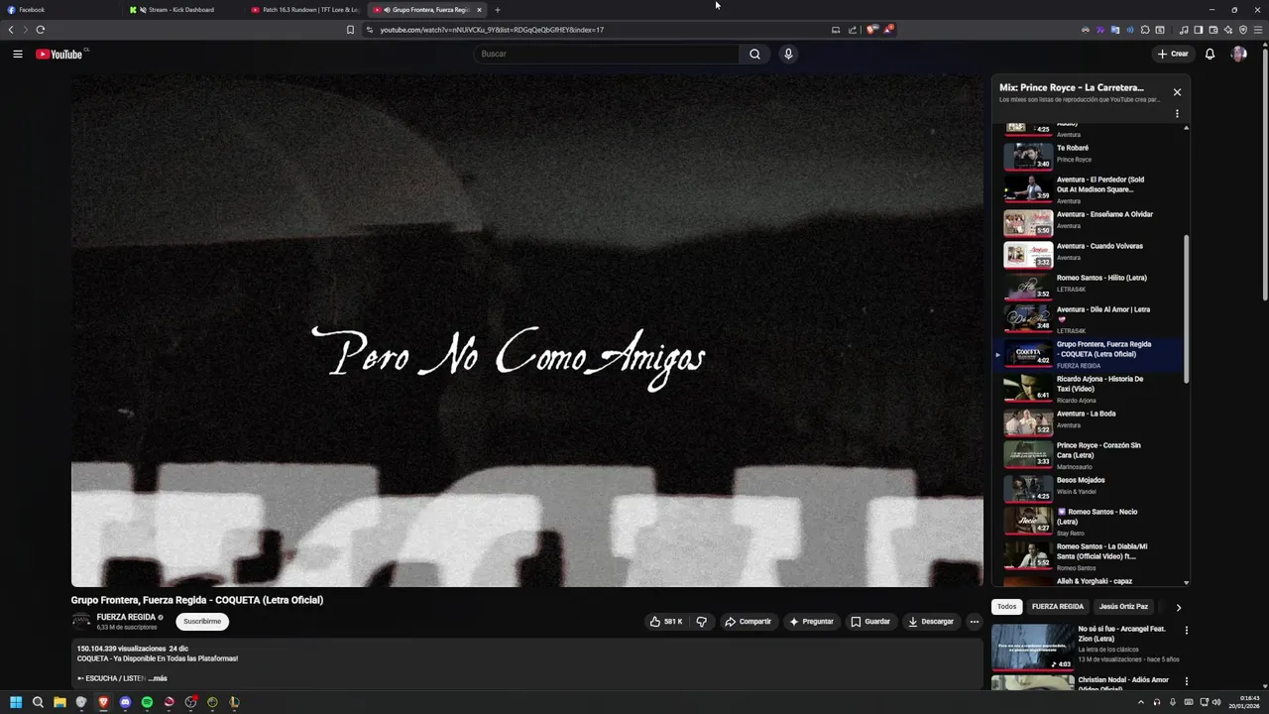Image resolution: width=1269 pixels, height=714 pixels.
Task: Switch to the Stream - Kick Dashboard tab
Action: [183, 10]
